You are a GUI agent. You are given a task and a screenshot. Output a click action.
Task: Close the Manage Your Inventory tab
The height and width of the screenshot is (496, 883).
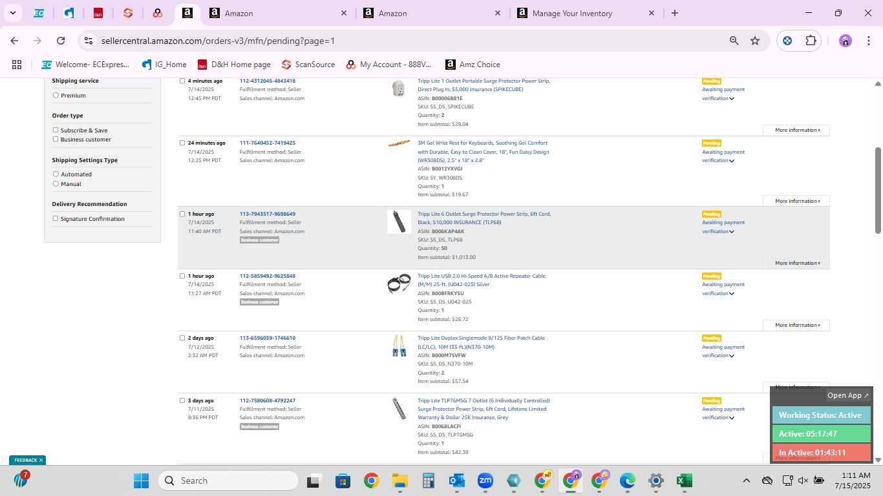click(x=652, y=13)
